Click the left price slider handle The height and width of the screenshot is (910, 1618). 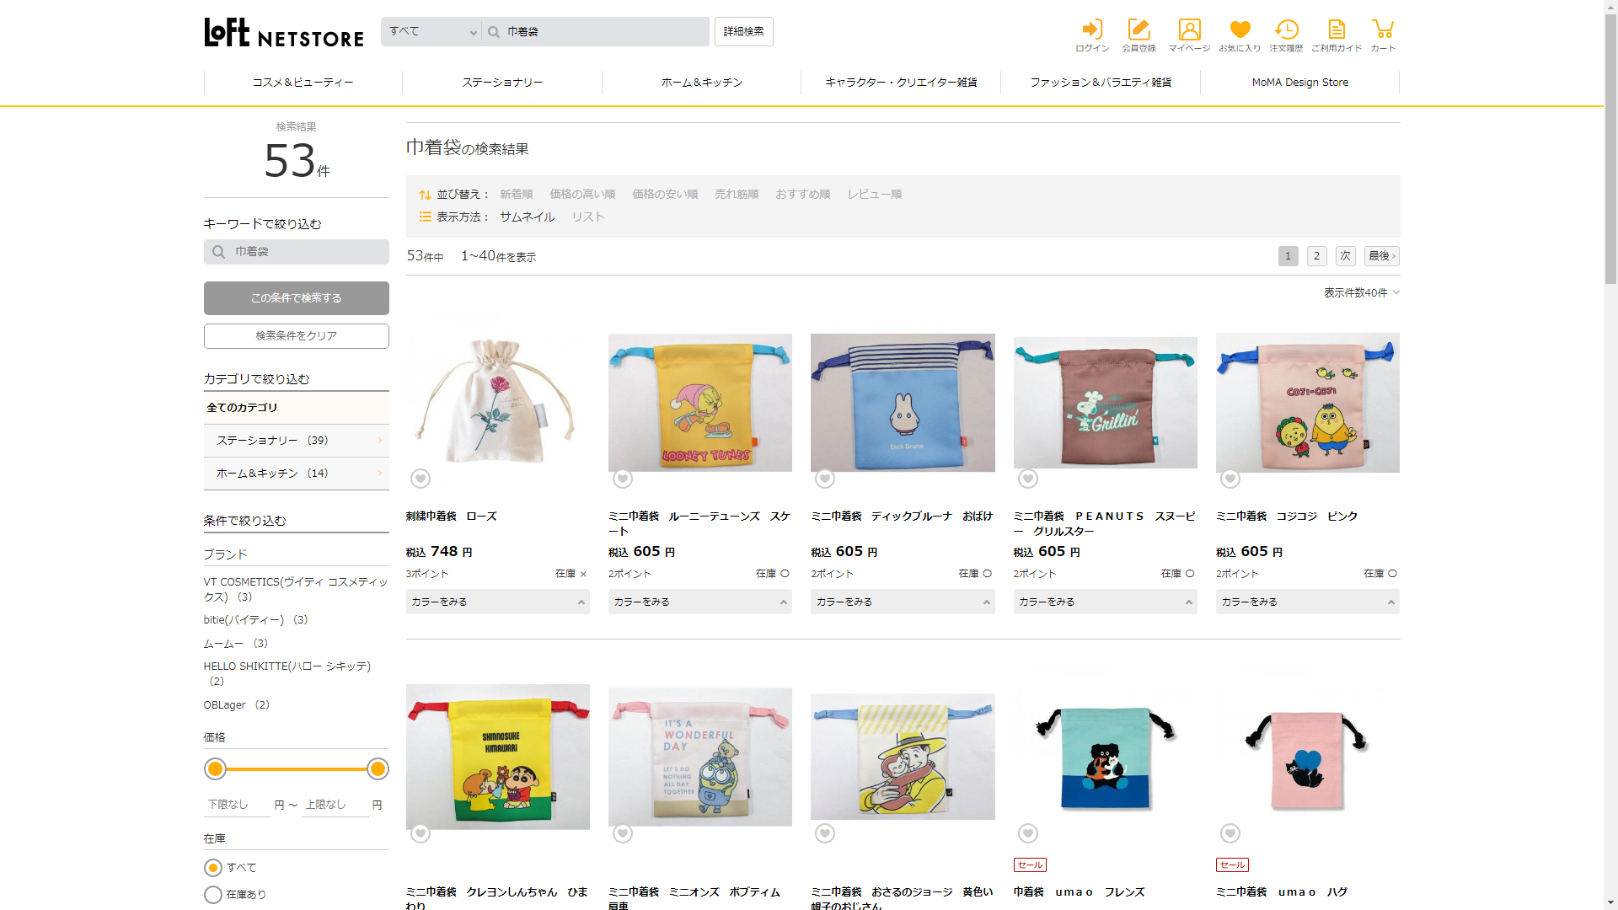(x=216, y=768)
